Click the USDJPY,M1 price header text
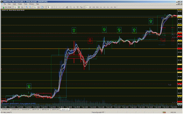 (13, 10)
